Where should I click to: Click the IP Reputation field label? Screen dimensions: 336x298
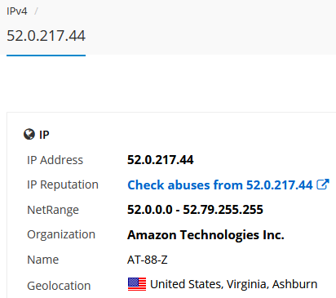[63, 185]
